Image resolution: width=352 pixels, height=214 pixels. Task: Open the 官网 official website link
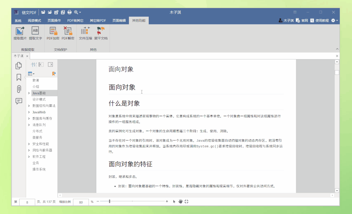click(x=302, y=20)
